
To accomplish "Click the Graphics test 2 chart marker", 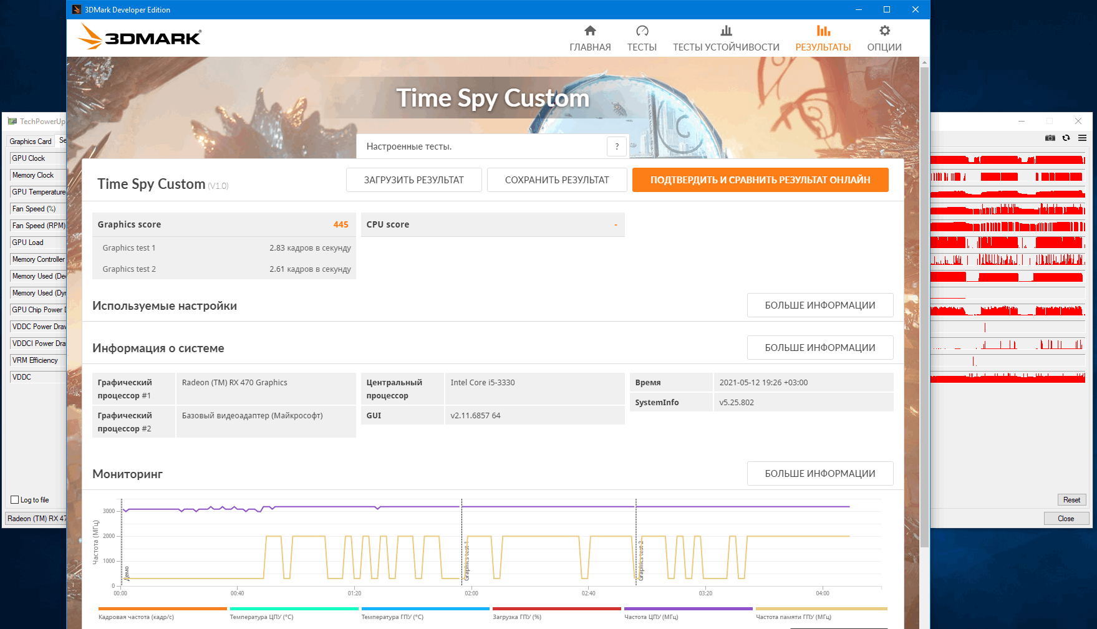I will point(640,561).
